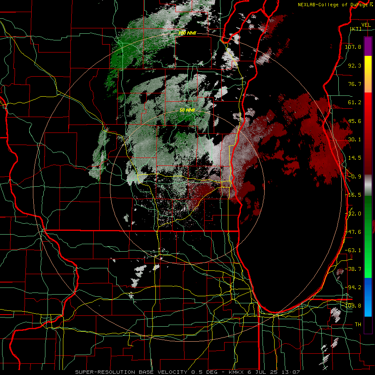Click the TH threshold label on scale
The width and height of the screenshot is (375, 375).
[x=358, y=325]
